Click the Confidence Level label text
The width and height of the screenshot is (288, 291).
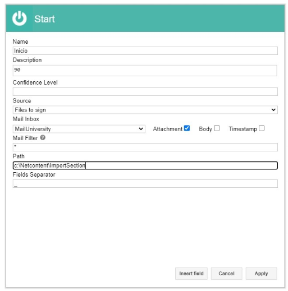35,82
